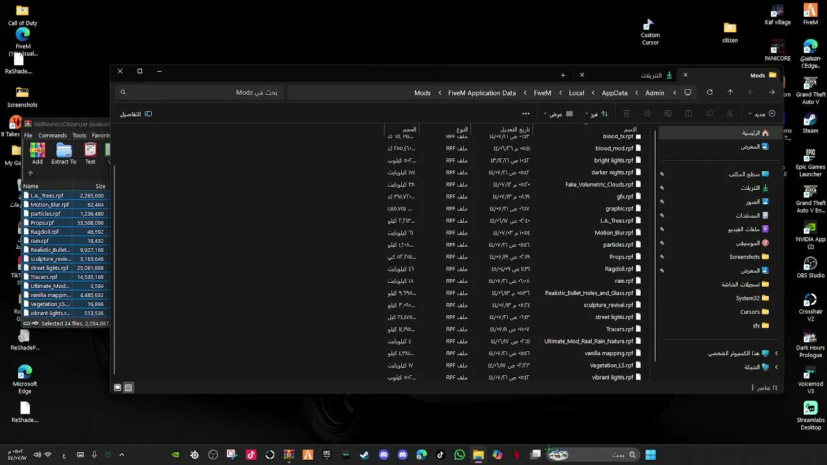Click the Admin breadcrumb in address bar

[x=654, y=93]
